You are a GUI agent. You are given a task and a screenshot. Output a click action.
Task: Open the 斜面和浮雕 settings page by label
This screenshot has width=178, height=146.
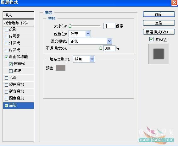coord(18,57)
